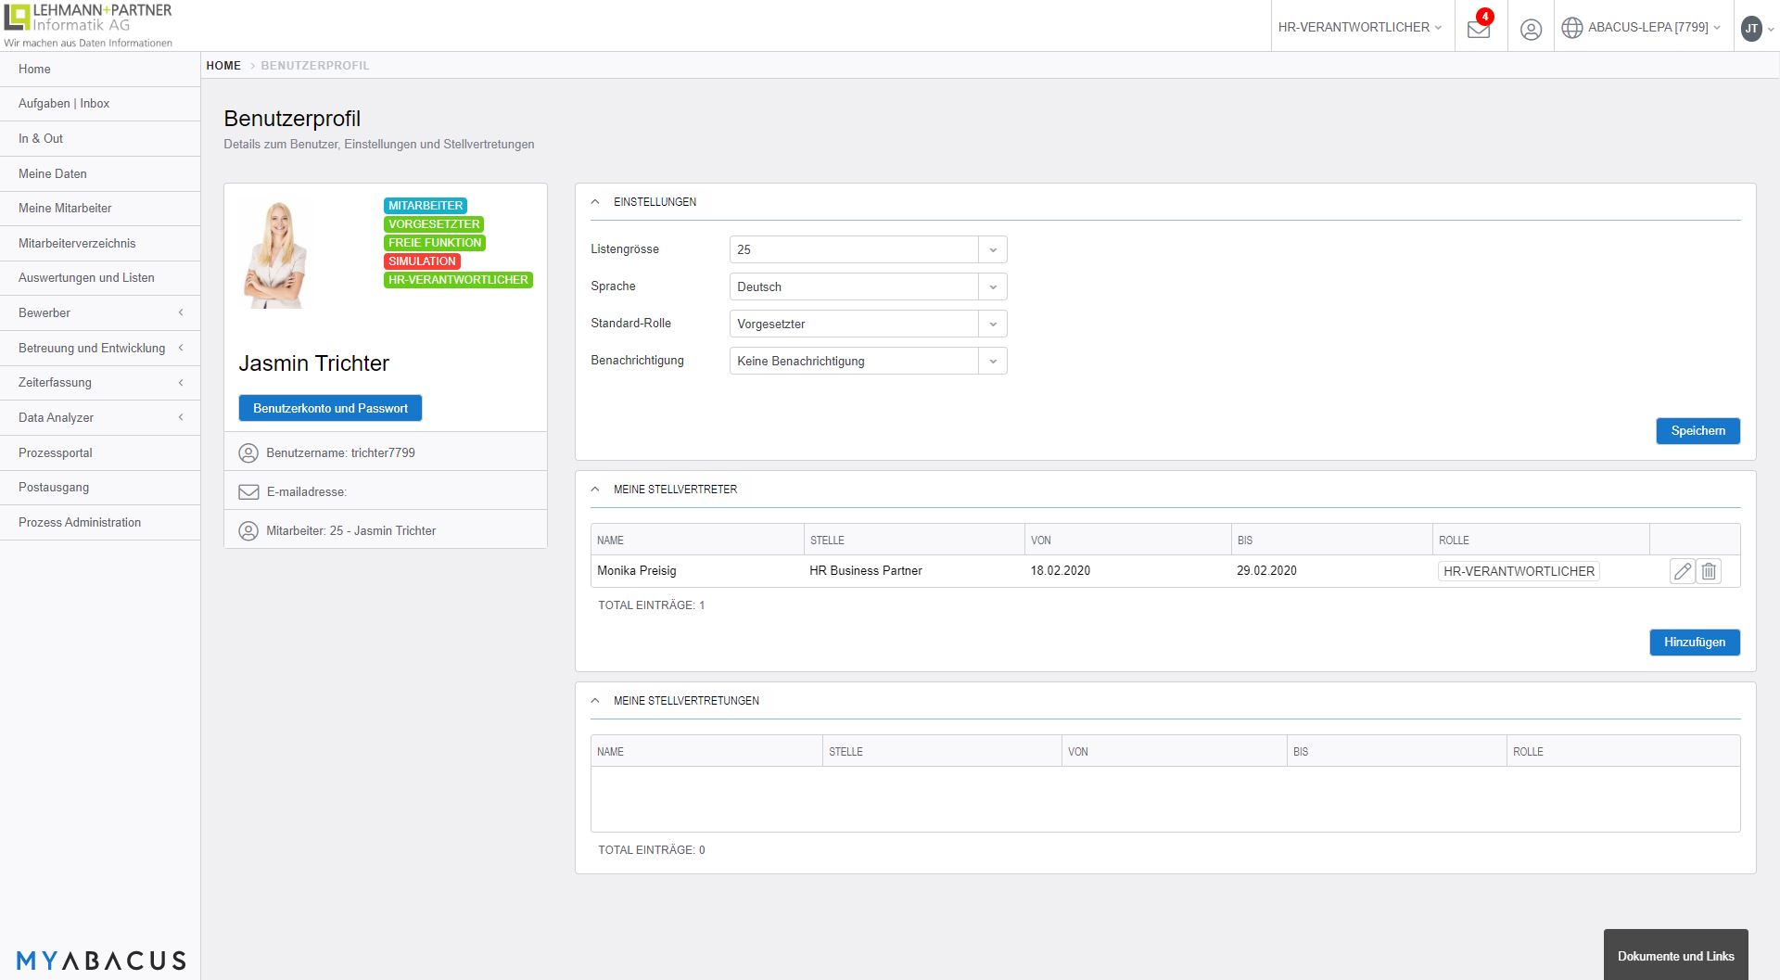The height and width of the screenshot is (980, 1780).
Task: Open Auswertungen und Listen
Action: pos(100,278)
